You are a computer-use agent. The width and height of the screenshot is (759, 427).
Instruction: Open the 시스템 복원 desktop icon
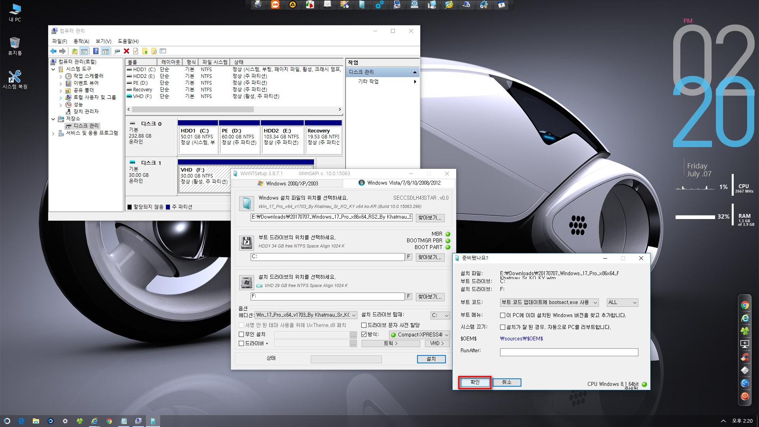(15, 79)
